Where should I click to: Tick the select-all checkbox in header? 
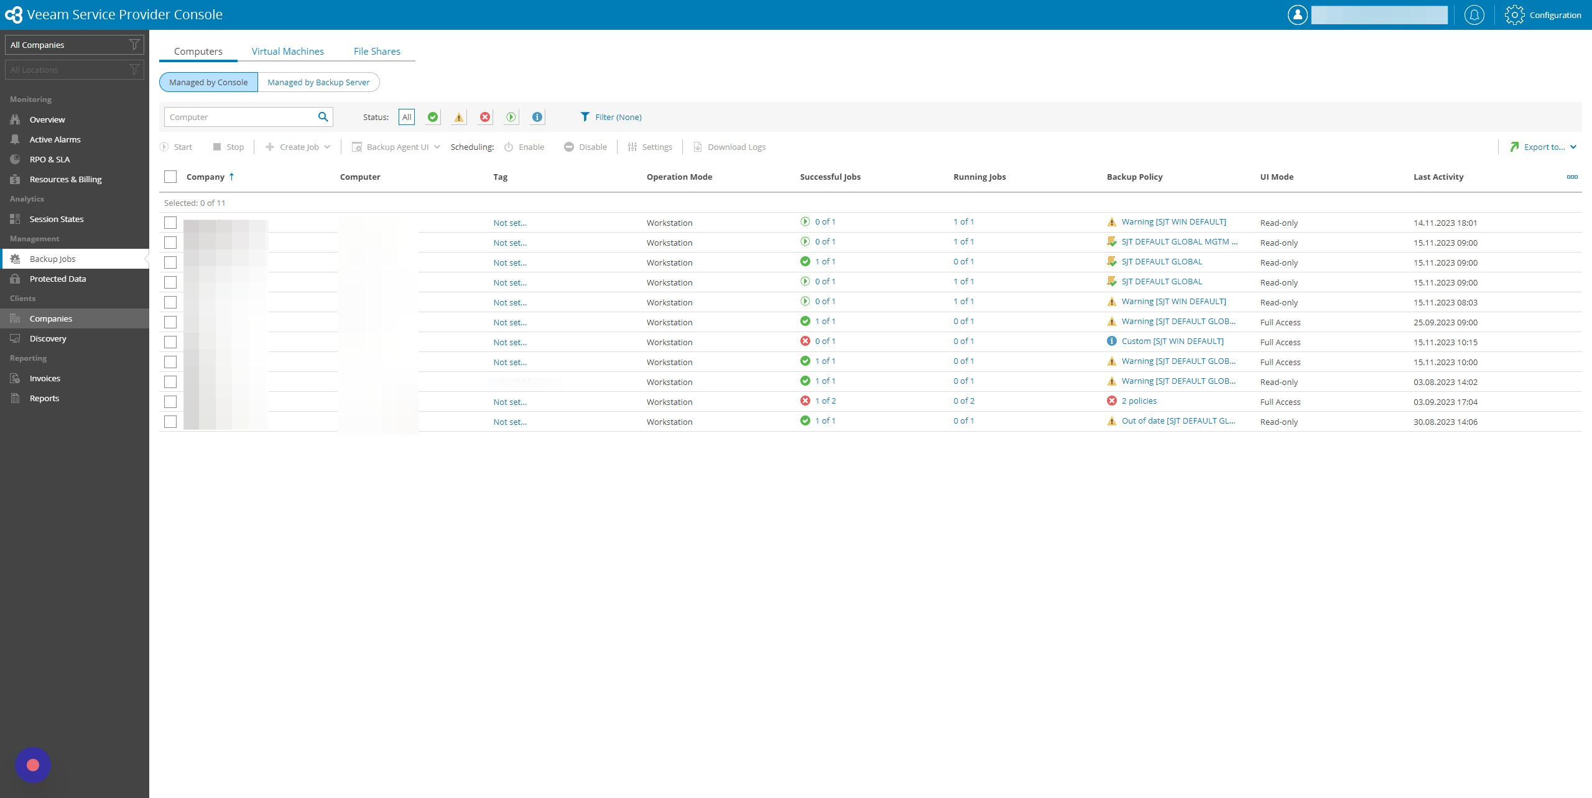coord(170,177)
